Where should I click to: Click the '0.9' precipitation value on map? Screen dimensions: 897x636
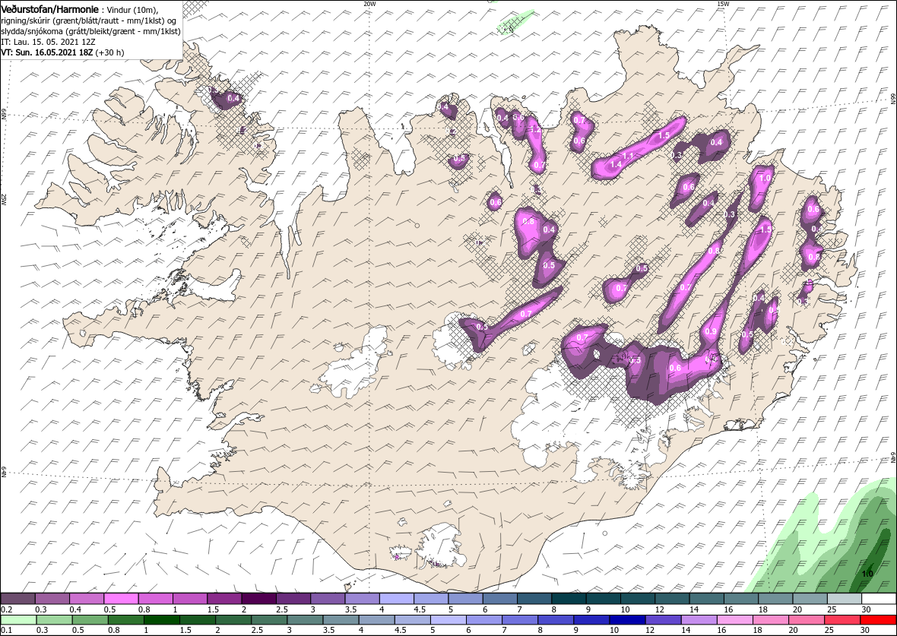coord(711,331)
